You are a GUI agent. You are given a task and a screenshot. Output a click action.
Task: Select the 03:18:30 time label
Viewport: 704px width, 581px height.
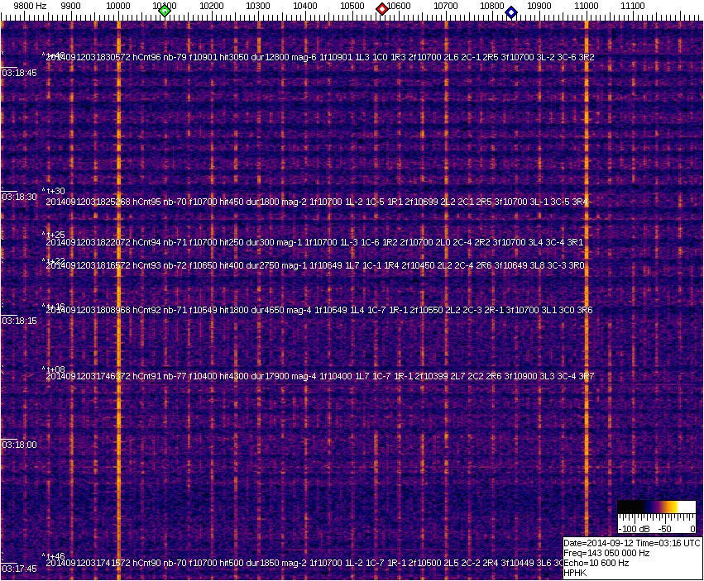point(19,197)
